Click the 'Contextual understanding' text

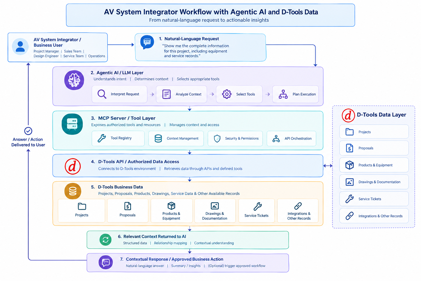click(x=214, y=243)
